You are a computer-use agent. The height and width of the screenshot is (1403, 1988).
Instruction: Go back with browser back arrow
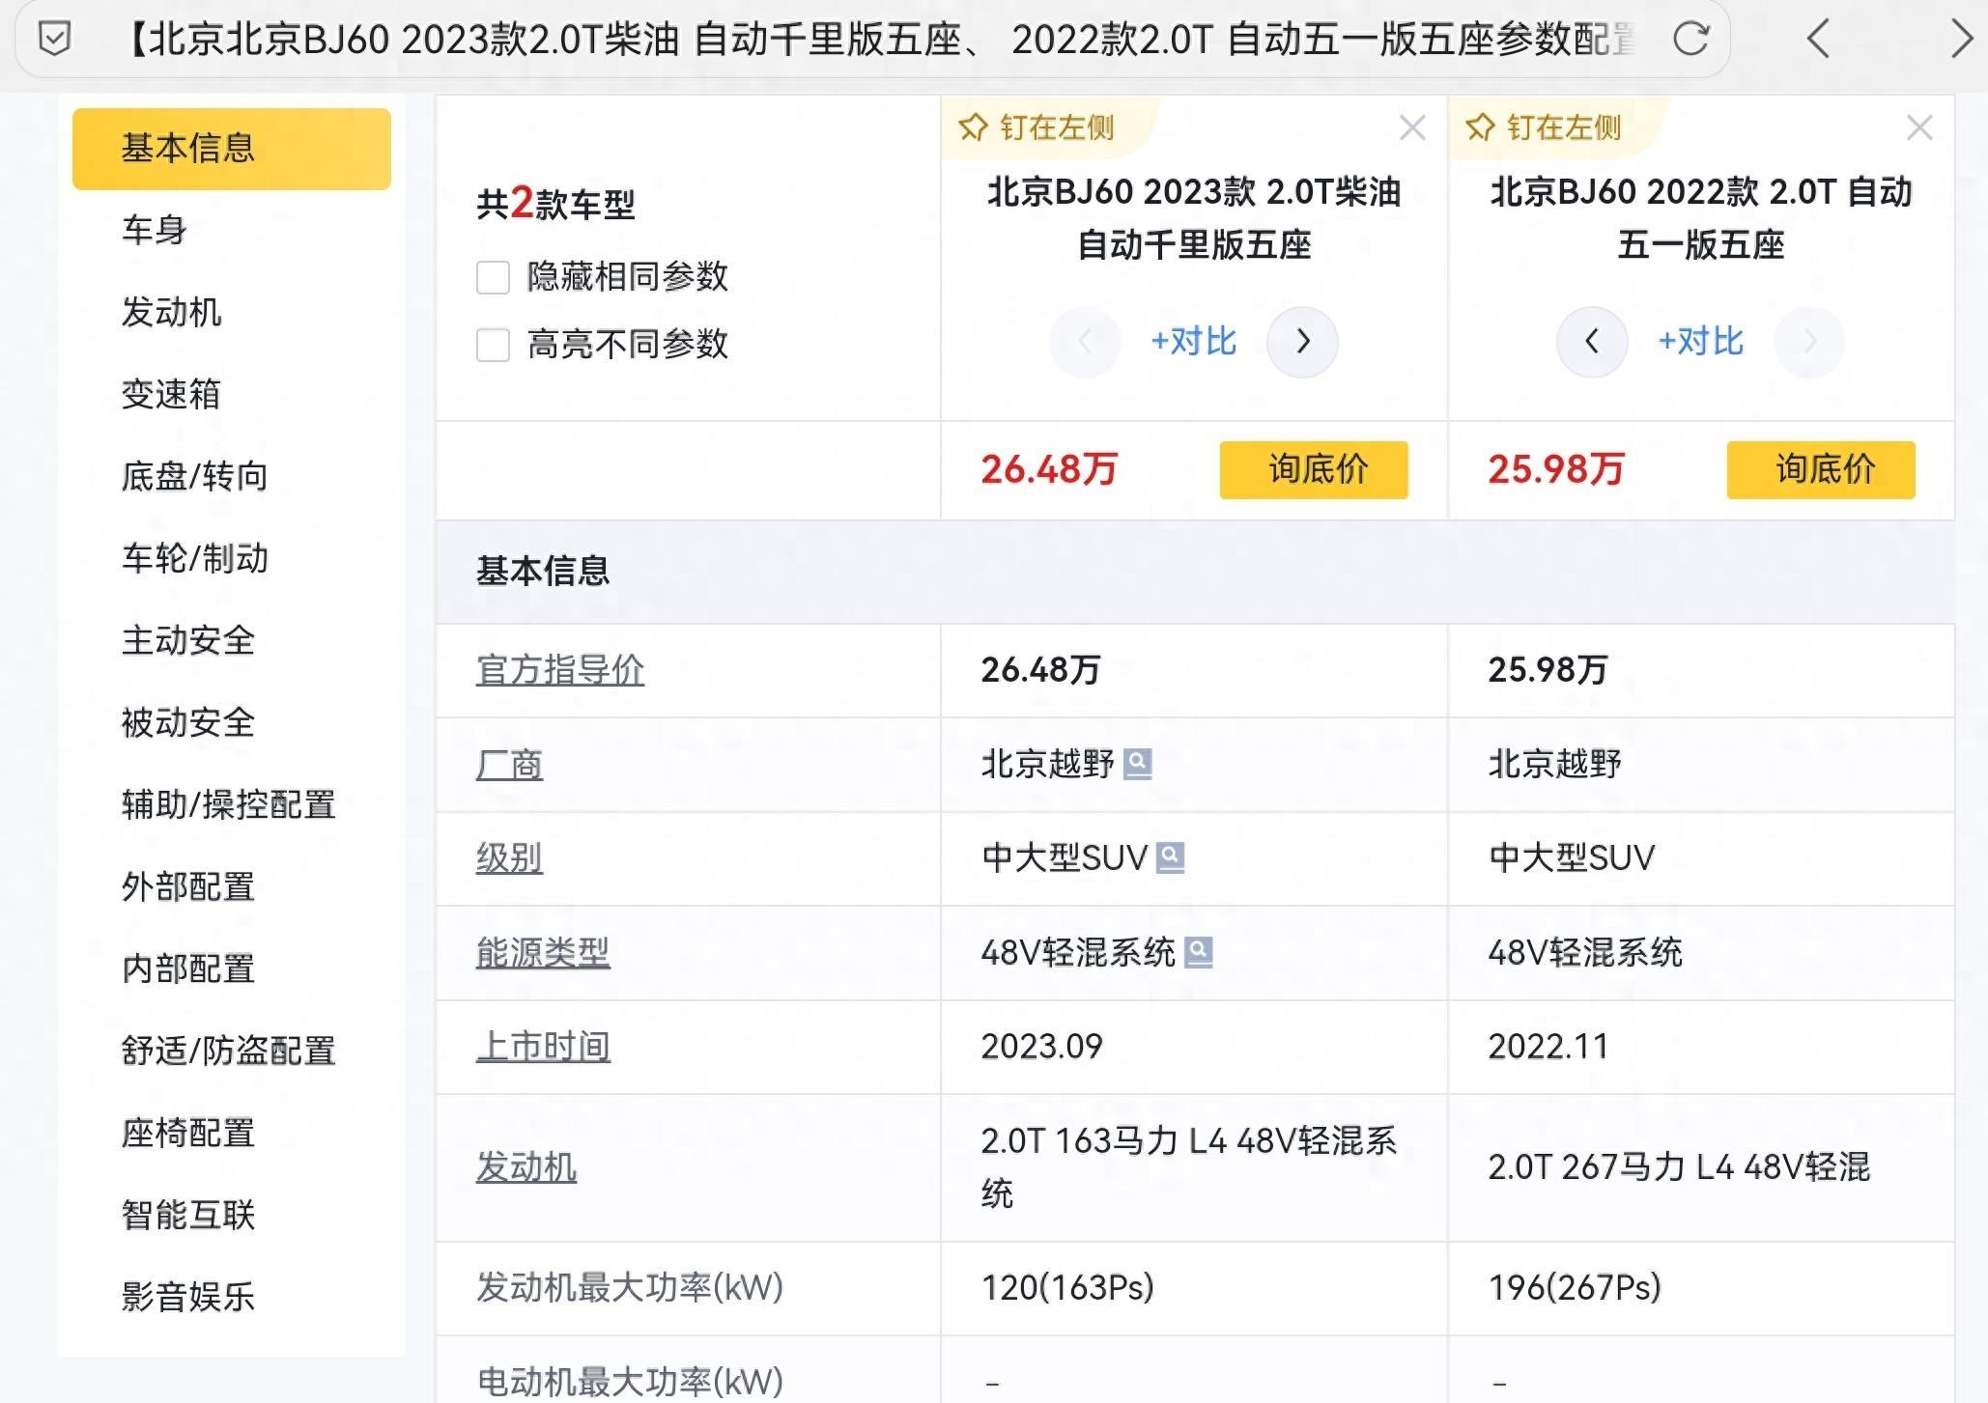[1818, 40]
